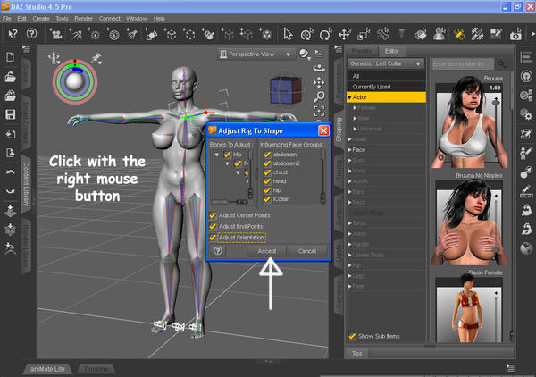Uncheck abdomen face group

[267, 155]
